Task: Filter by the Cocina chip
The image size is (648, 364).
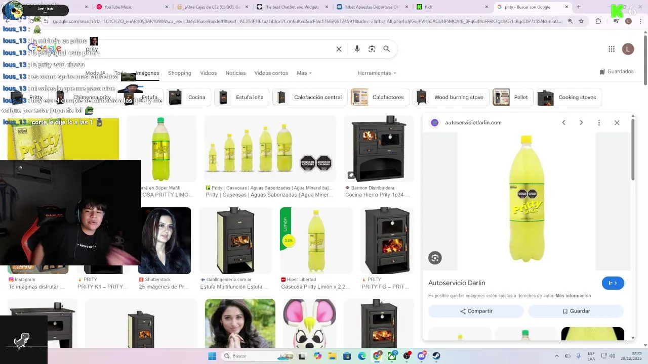Action: click(188, 98)
